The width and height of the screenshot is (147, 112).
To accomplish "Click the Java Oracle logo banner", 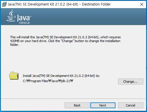I will point(19,17).
